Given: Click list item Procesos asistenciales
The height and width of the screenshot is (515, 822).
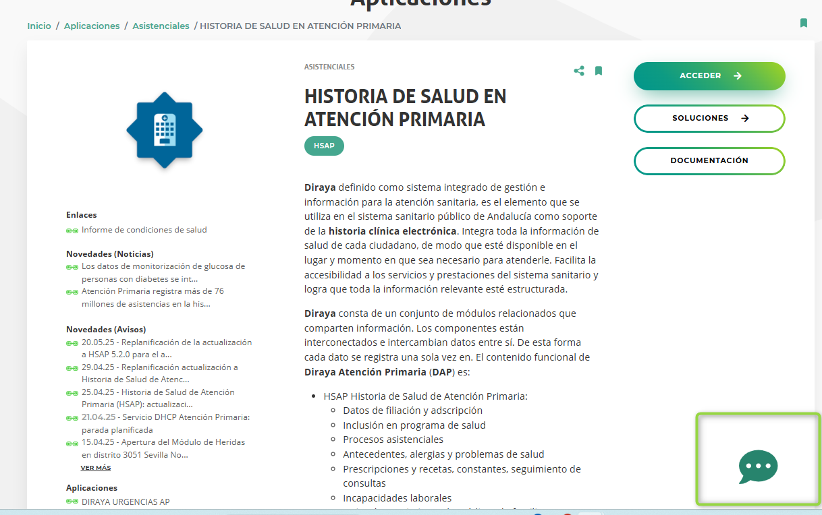Looking at the screenshot, I should click(393, 440).
